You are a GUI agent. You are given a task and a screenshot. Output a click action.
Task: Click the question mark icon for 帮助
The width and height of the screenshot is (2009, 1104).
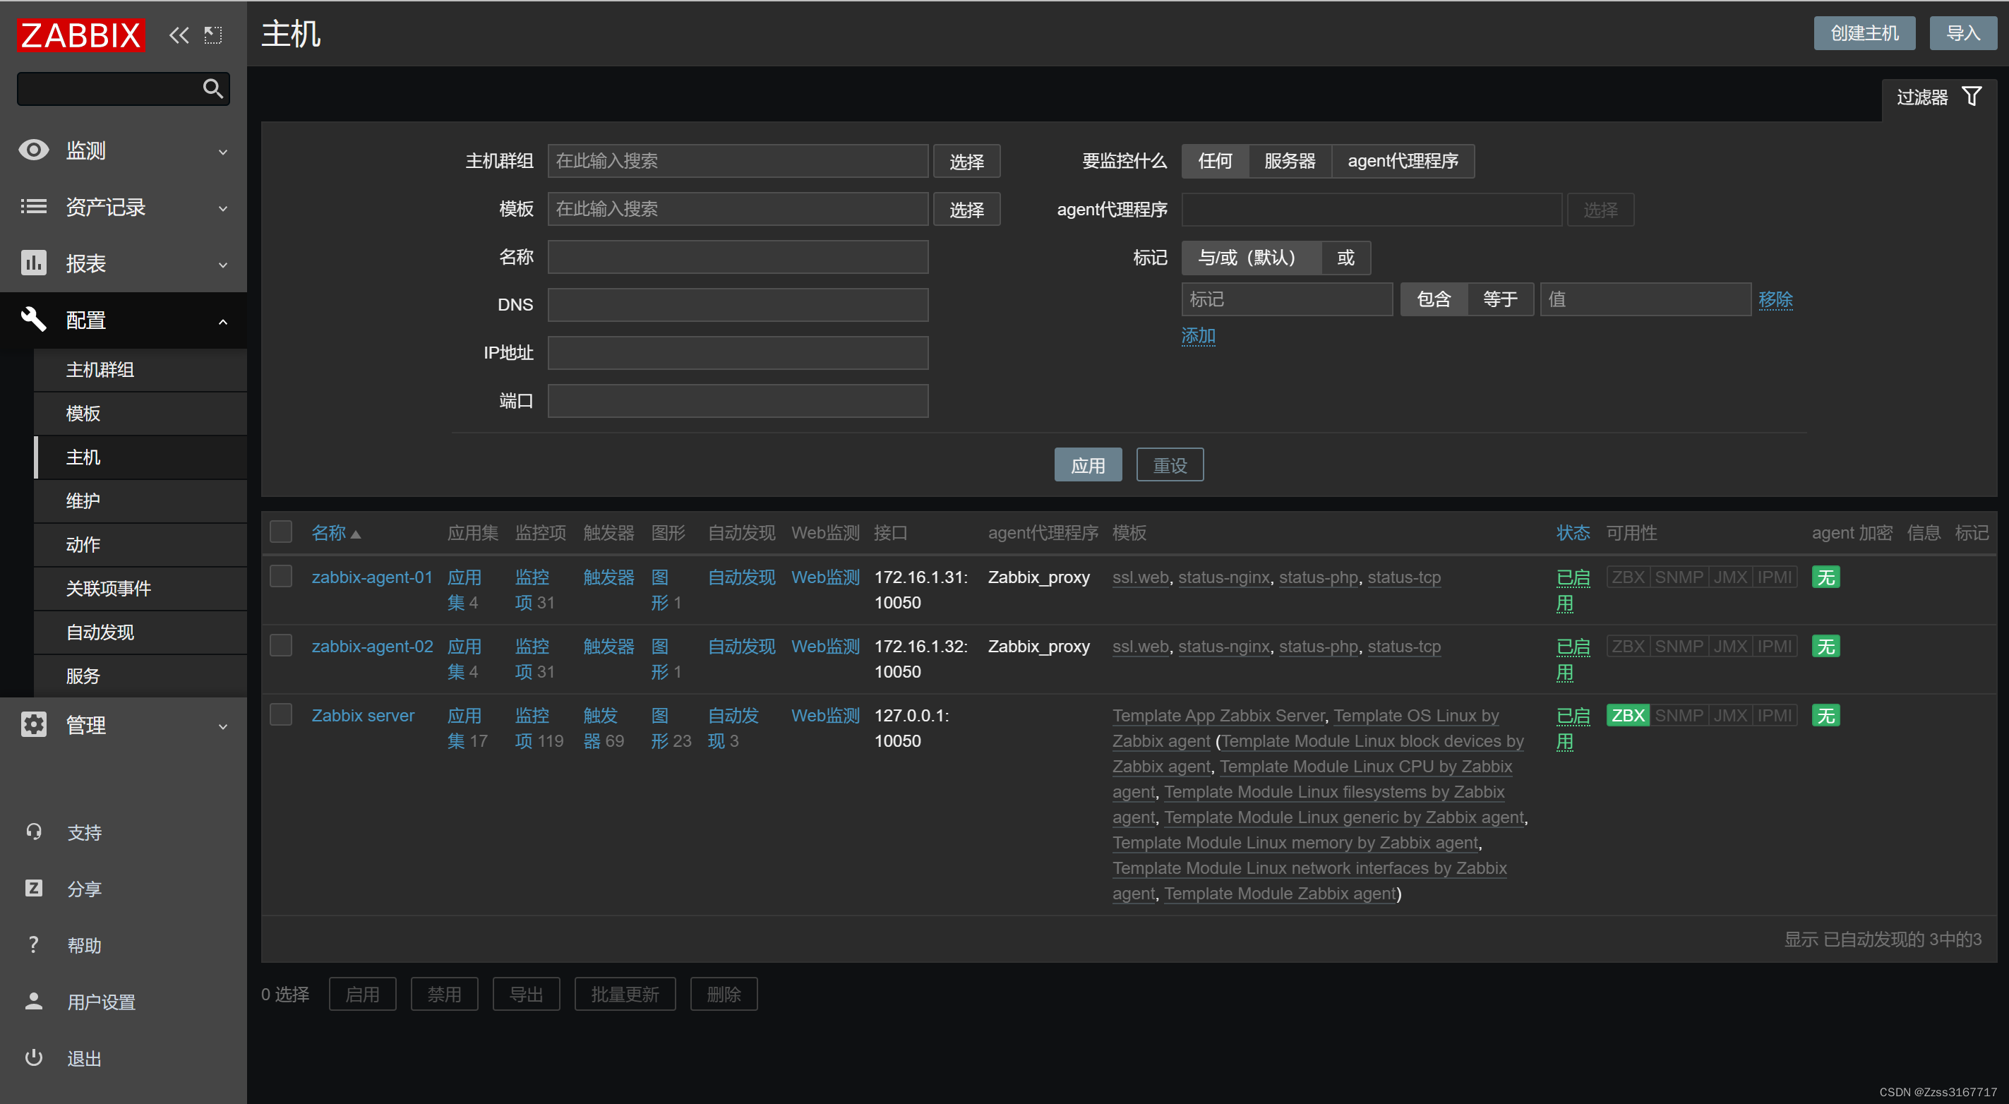tap(34, 945)
